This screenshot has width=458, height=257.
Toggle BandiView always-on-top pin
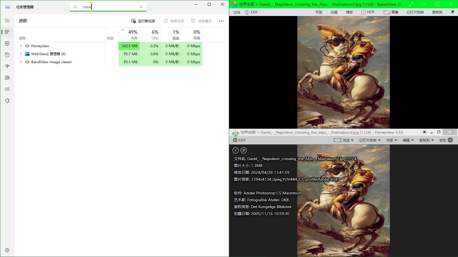[452, 12]
